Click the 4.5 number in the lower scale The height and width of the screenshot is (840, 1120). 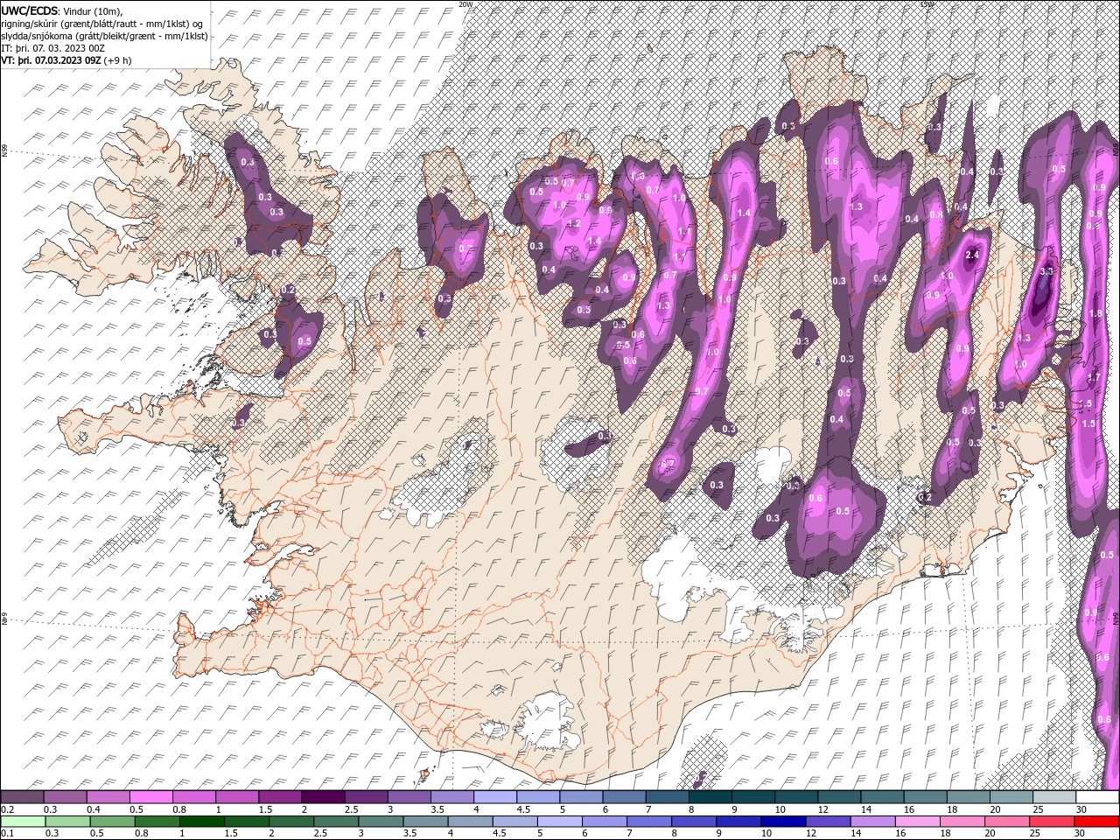[500, 833]
